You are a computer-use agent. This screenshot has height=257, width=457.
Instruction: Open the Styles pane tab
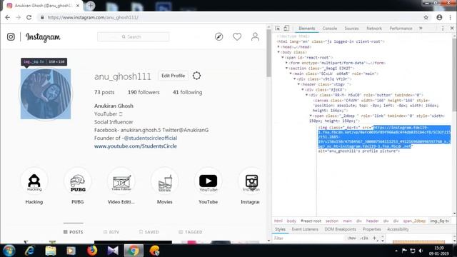280,229
